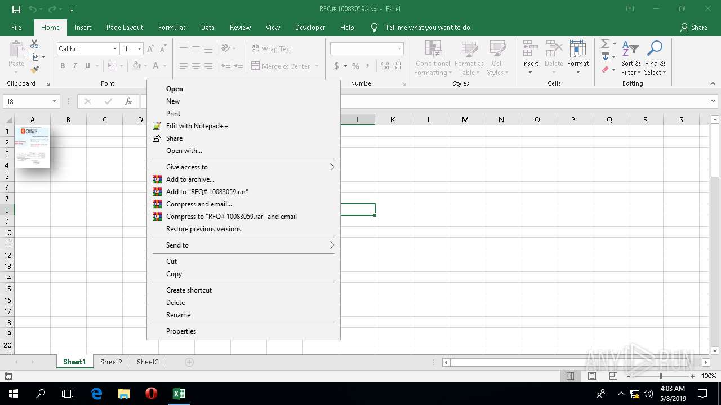The width and height of the screenshot is (721, 405).
Task: Toggle Bold formatting
Action: [x=63, y=66]
